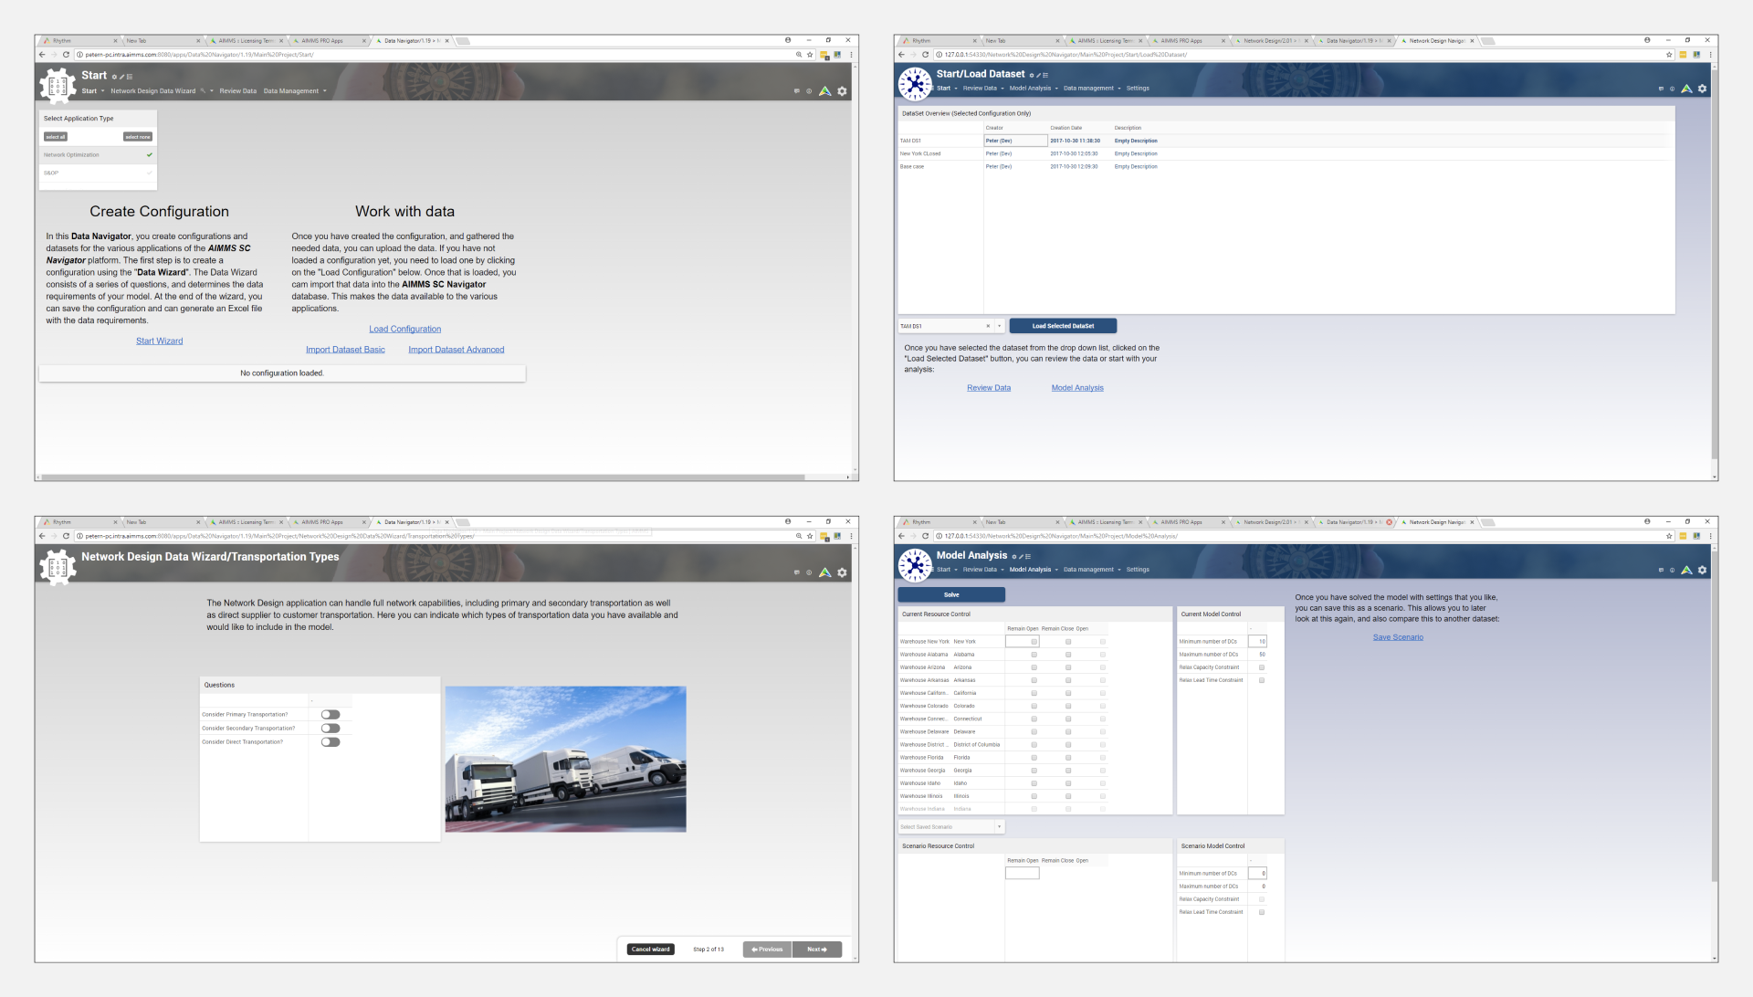
Task: Check Relax Capacity Constraint in Current Model Control
Action: pyautogui.click(x=1262, y=667)
